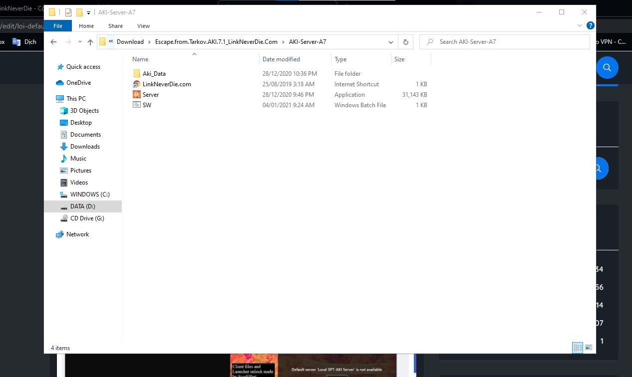This screenshot has width=632, height=377.
Task: Expand the chevron after Escape.from.Tarkov breadcrumb
Action: tap(283, 42)
